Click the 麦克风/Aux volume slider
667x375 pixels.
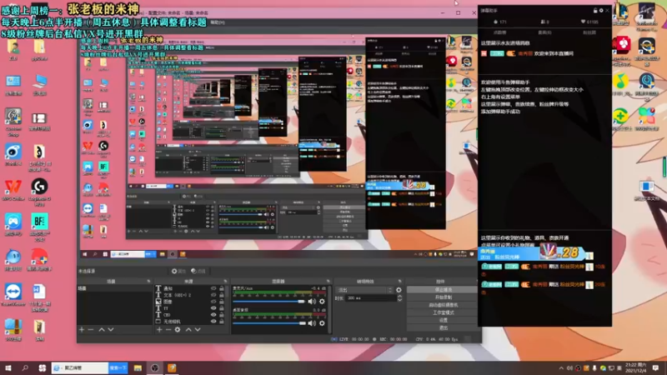[x=268, y=302]
